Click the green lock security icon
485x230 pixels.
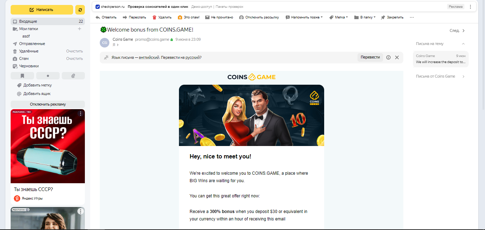(x=172, y=40)
